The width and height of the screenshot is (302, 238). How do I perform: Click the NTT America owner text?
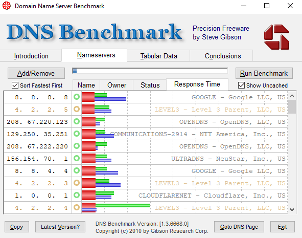[198, 134]
